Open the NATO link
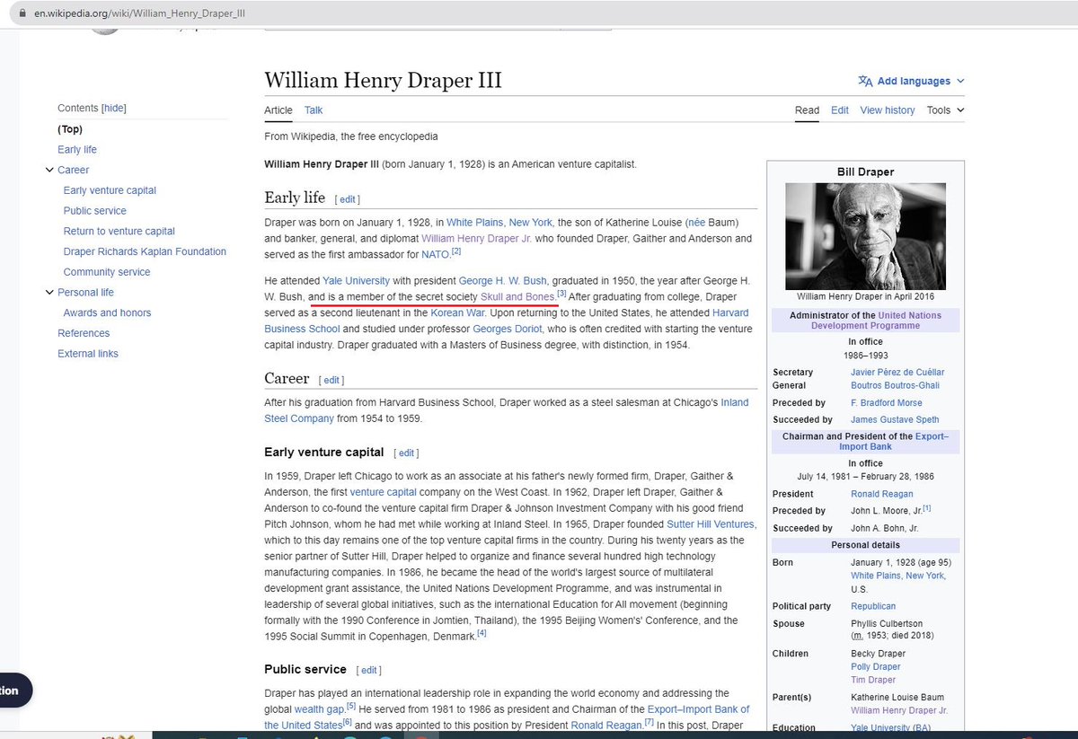 point(435,255)
